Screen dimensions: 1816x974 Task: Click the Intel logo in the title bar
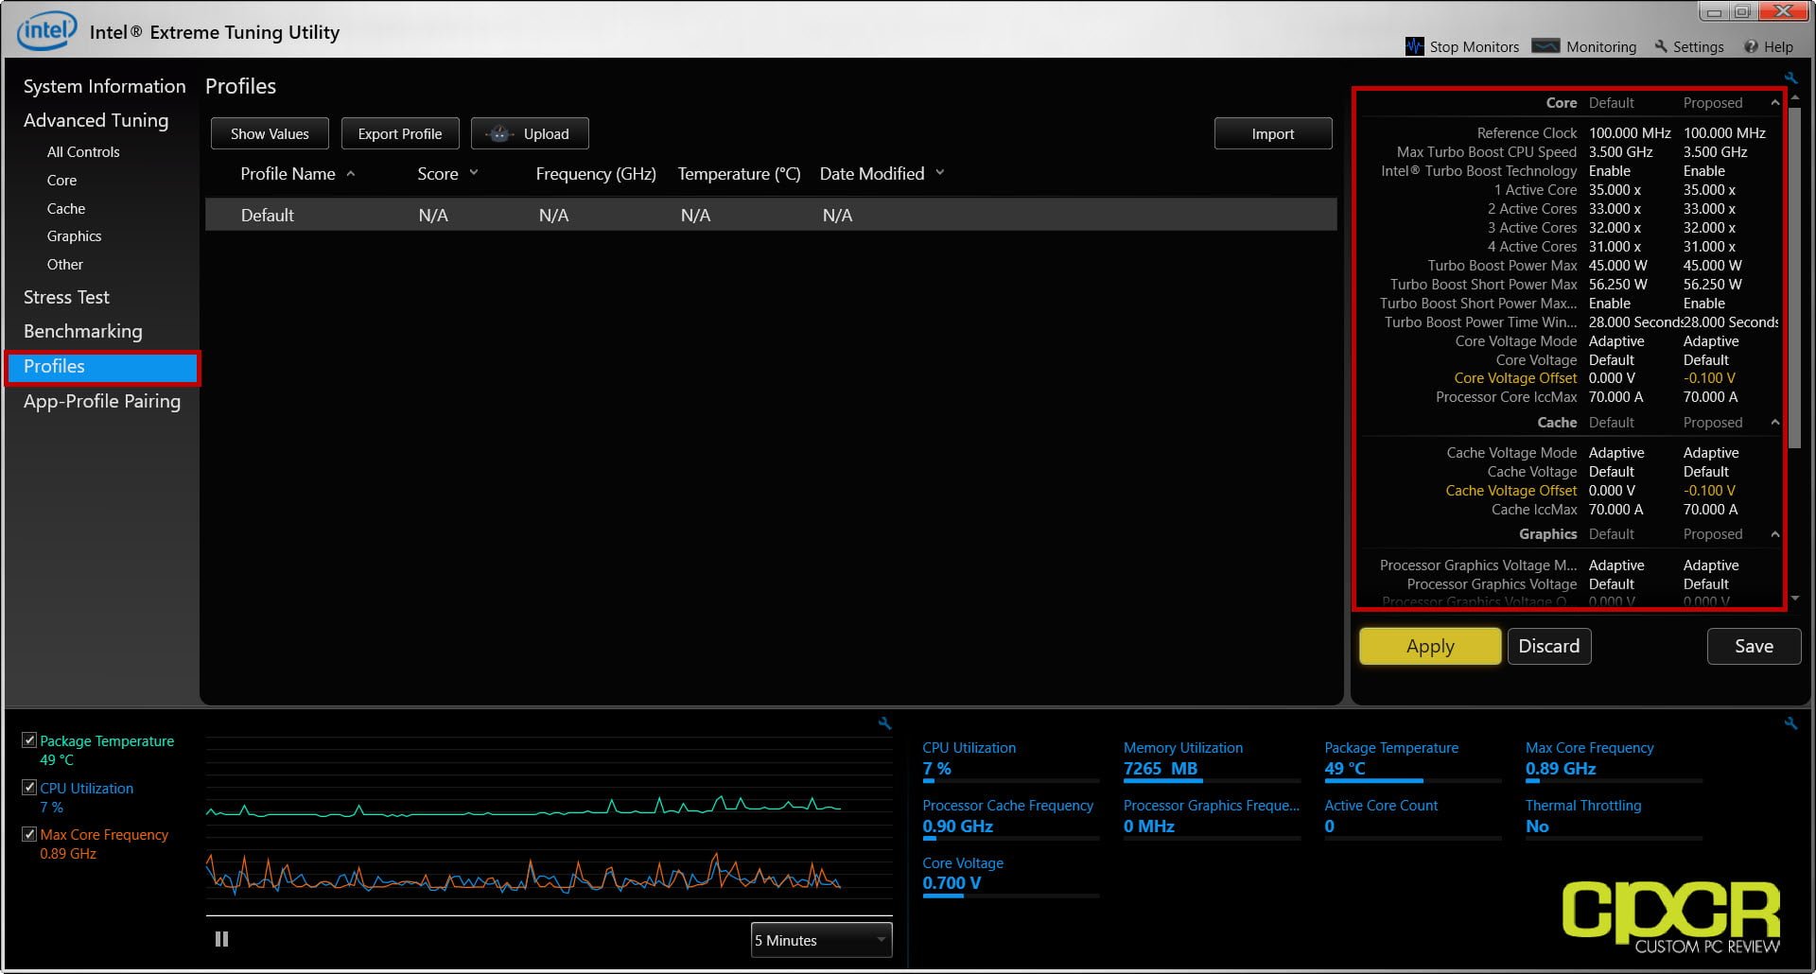click(46, 30)
